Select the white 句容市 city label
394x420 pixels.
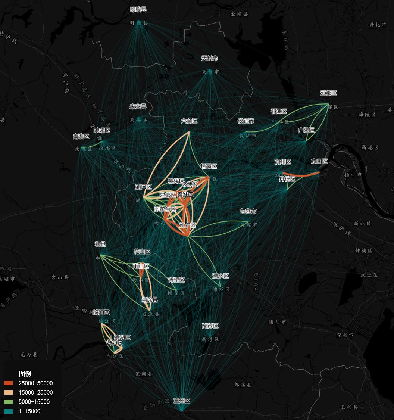click(x=248, y=211)
